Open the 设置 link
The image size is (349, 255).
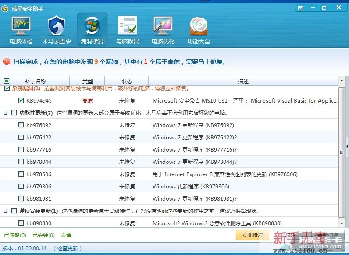[66, 235]
